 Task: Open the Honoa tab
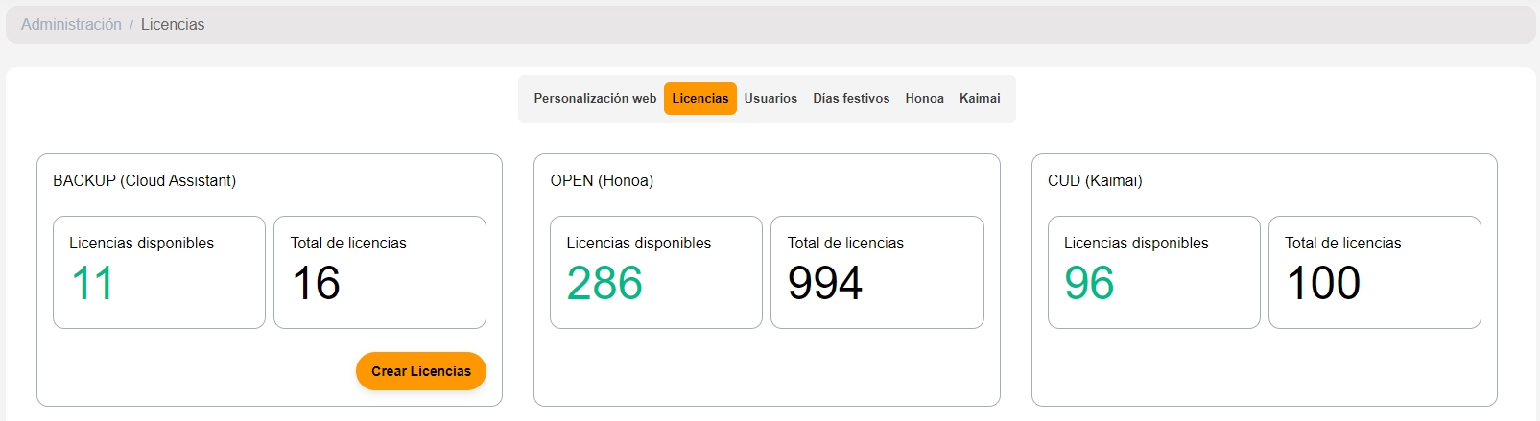(924, 99)
